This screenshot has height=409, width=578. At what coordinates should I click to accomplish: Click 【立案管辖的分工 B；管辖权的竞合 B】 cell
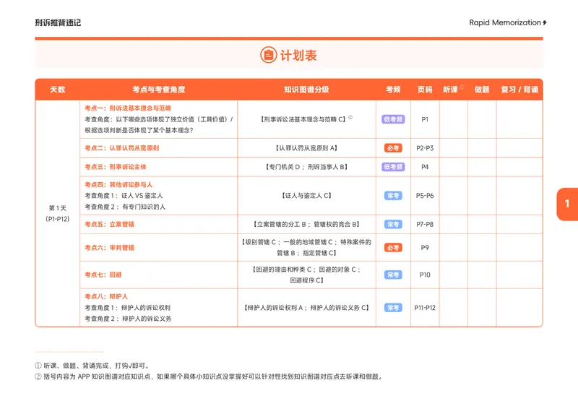(306, 224)
